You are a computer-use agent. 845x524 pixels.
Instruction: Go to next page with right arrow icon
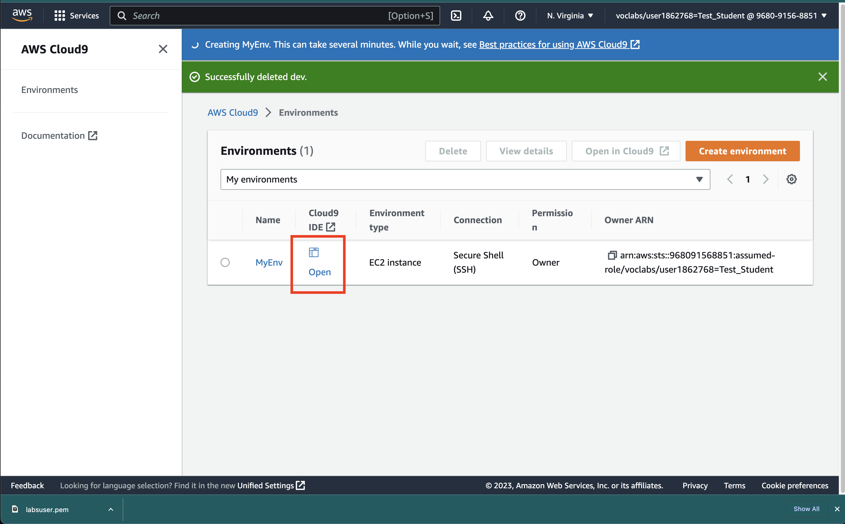pyautogui.click(x=766, y=179)
